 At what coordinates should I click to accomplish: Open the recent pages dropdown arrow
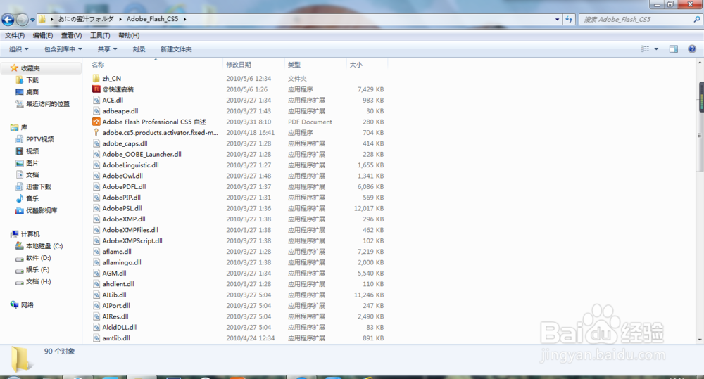click(32, 20)
